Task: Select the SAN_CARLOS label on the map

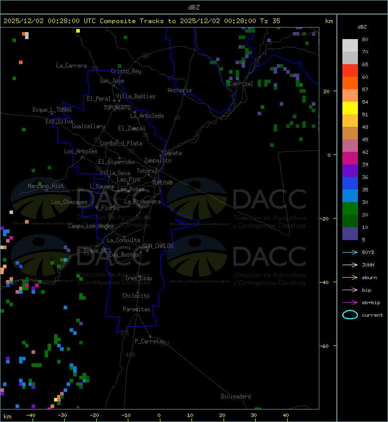Action: coord(158,246)
